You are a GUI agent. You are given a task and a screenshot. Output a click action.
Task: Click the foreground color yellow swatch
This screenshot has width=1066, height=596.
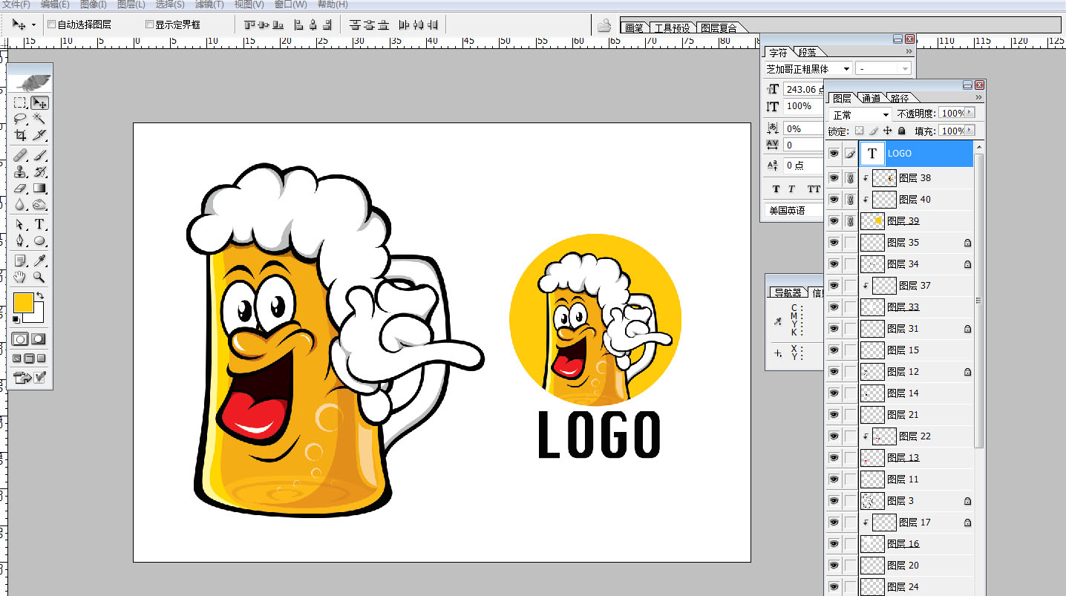[x=23, y=302]
